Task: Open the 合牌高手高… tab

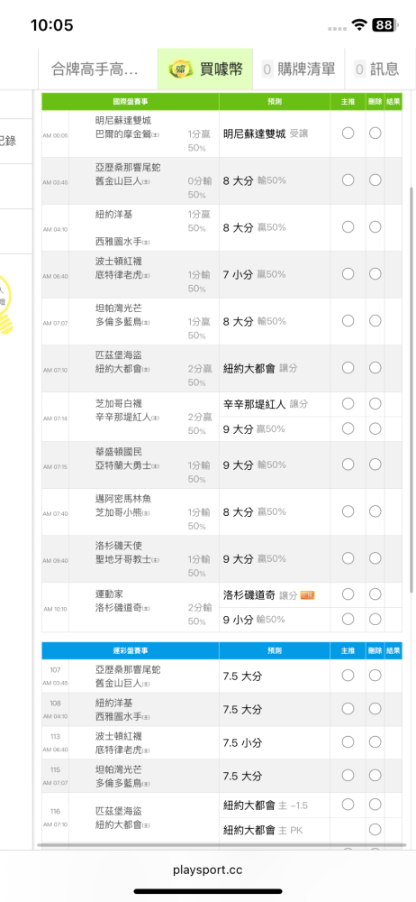Action: (97, 69)
